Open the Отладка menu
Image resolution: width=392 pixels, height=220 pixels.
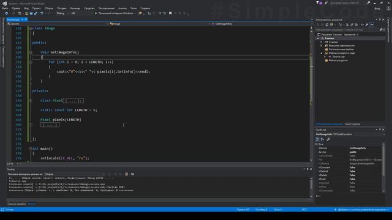pos(61,8)
